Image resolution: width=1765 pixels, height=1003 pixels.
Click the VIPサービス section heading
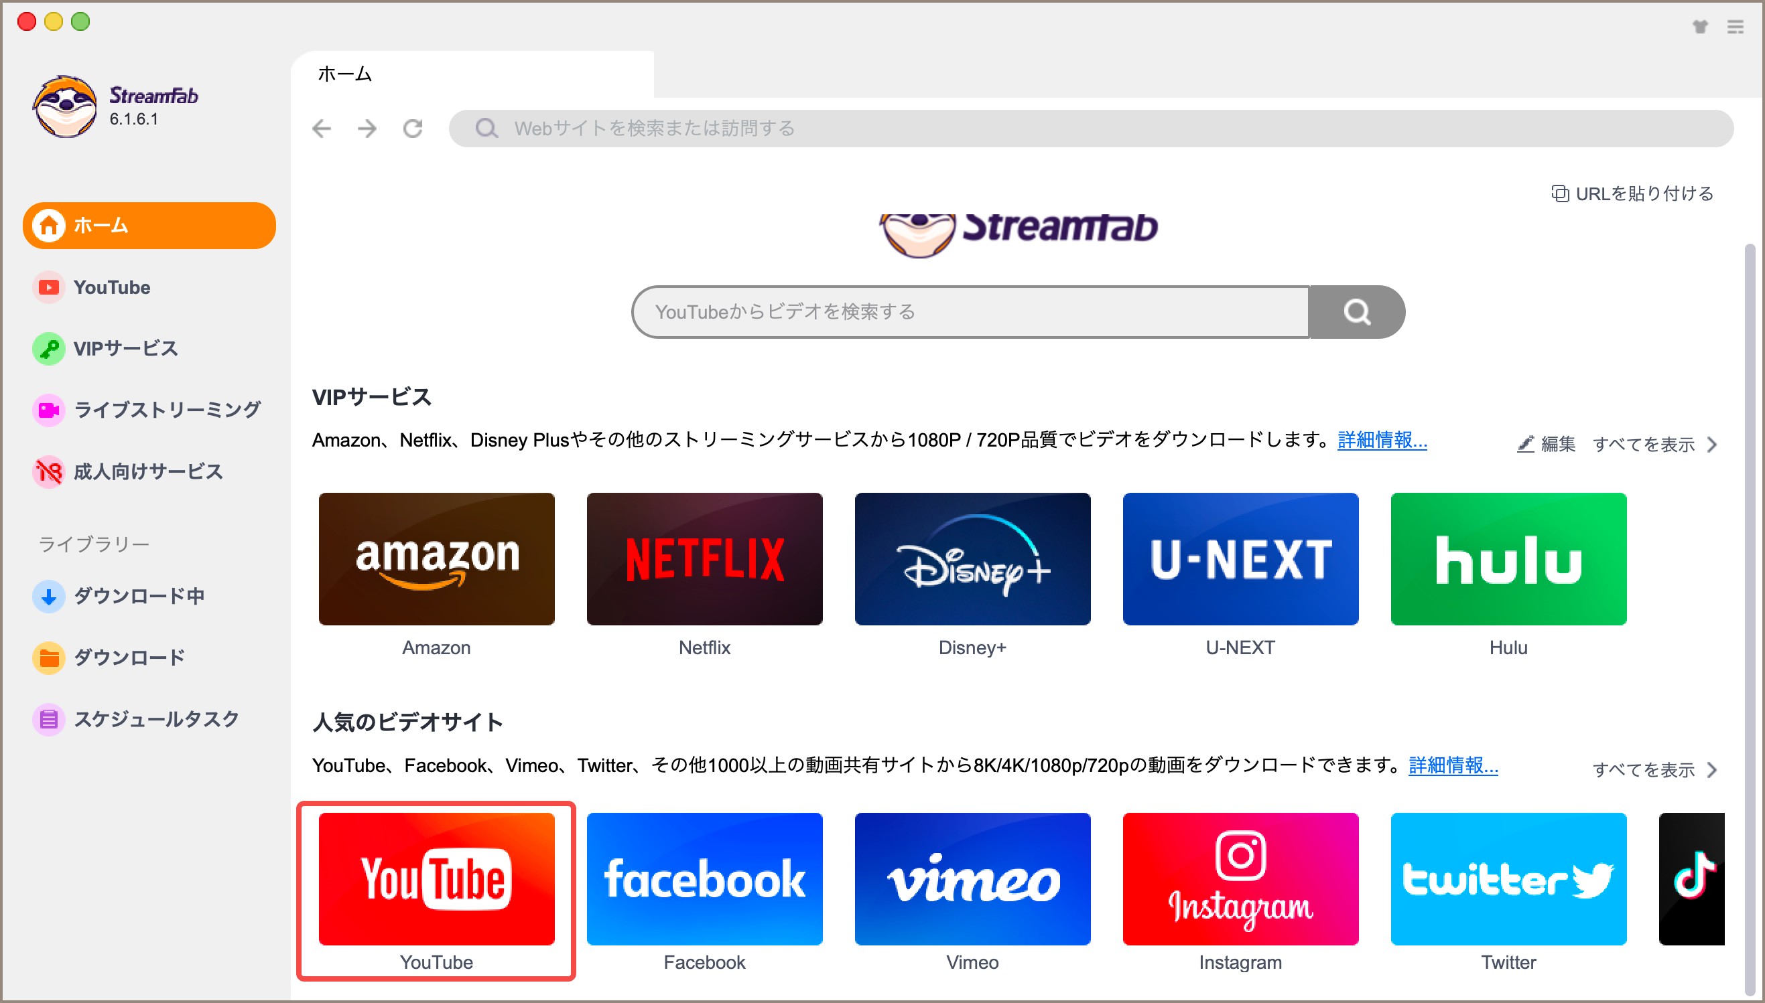(371, 398)
